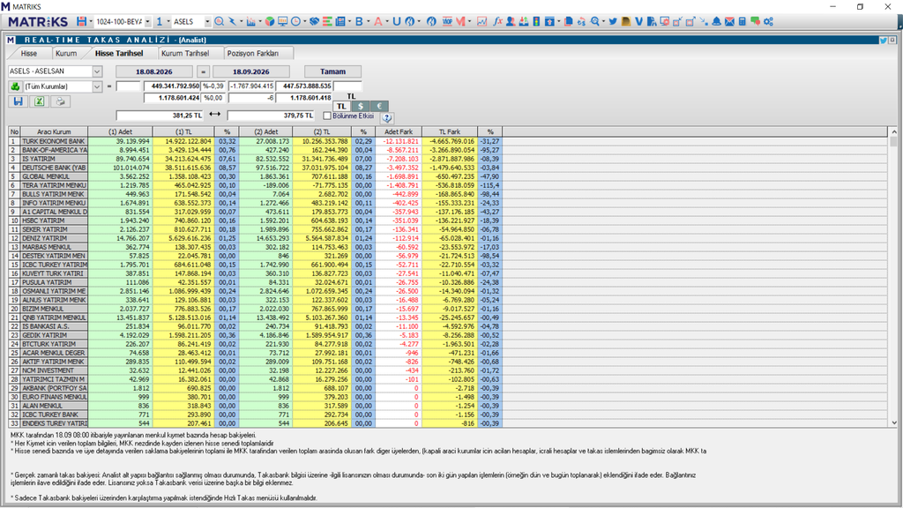Click the 381,25 TL price field
Image resolution: width=903 pixels, height=508 pixels.
click(160, 116)
